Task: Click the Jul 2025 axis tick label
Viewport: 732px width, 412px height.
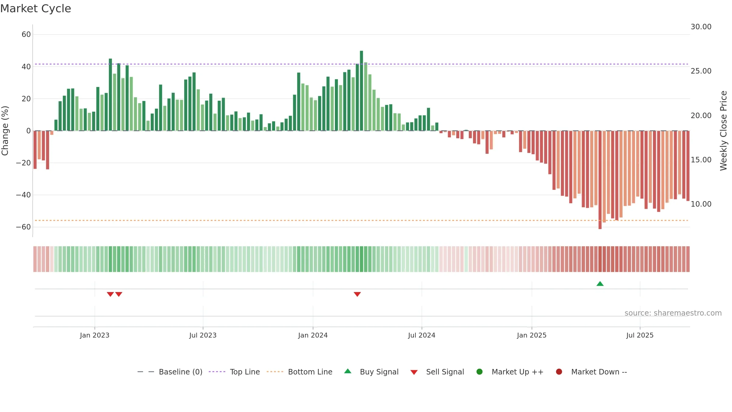Action: [640, 335]
